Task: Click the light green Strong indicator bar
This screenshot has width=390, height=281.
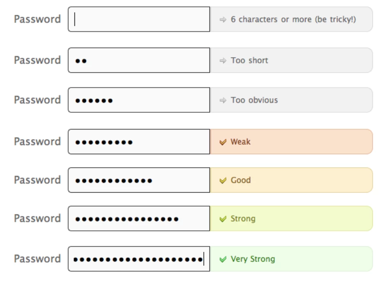Action: coord(291,219)
